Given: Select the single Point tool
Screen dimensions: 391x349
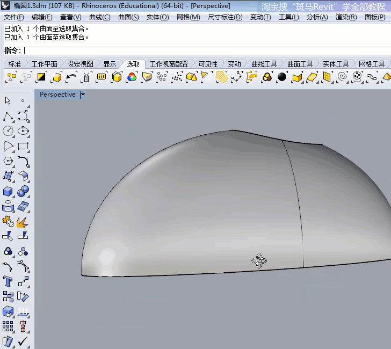Looking at the screenshot, I should pyautogui.click(x=23, y=101).
